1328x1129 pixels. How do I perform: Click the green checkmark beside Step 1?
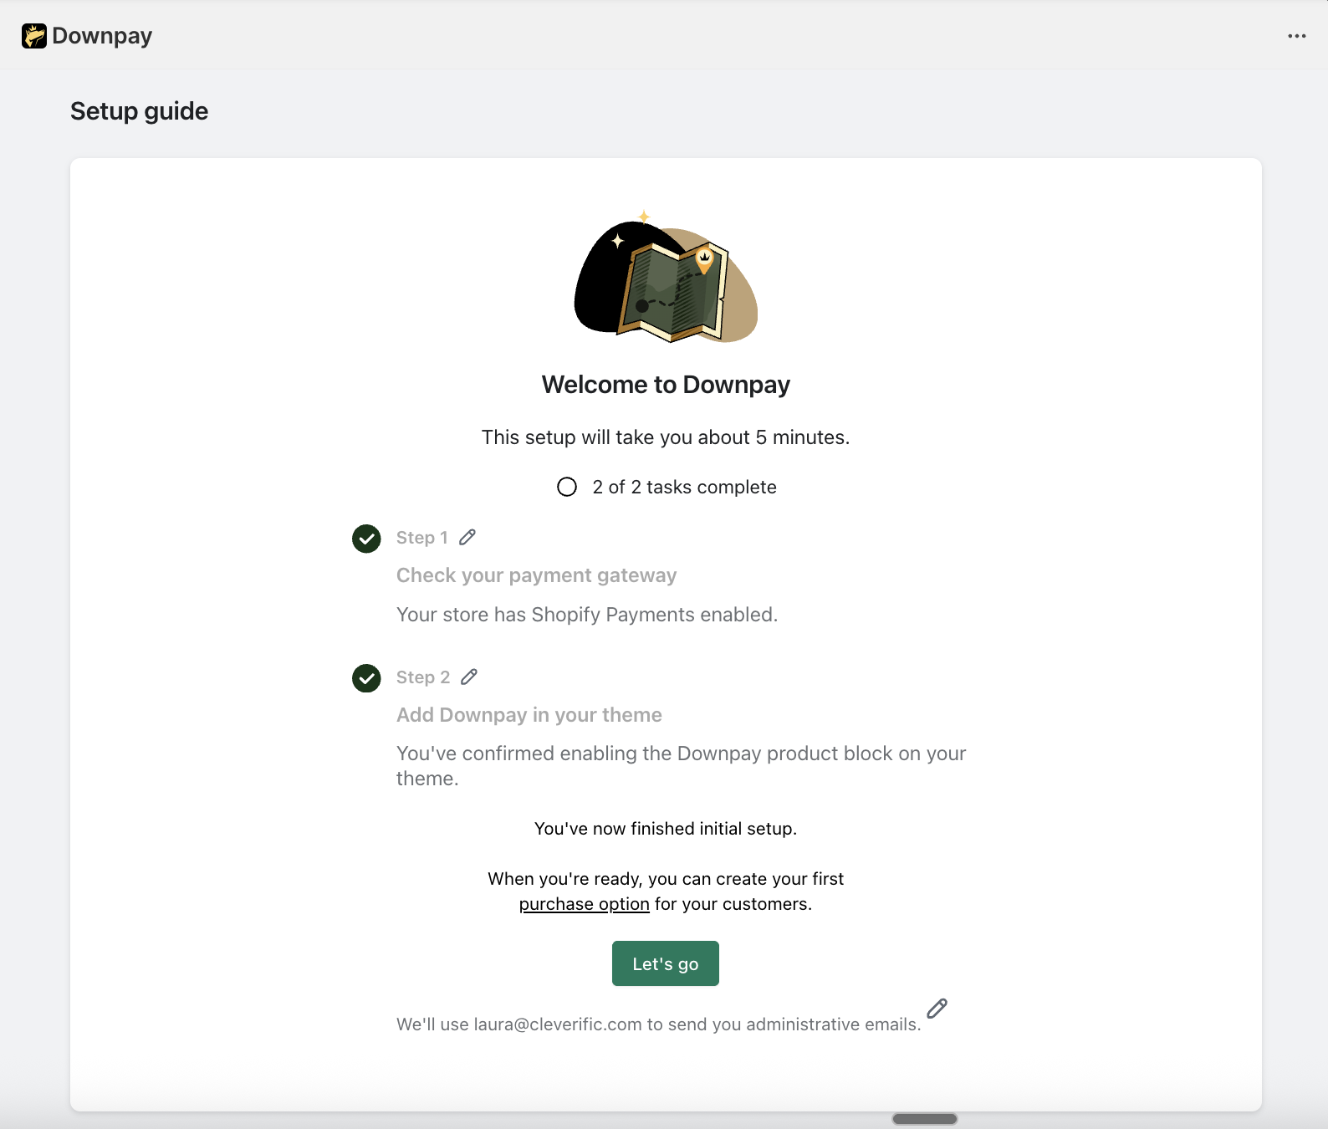point(366,539)
